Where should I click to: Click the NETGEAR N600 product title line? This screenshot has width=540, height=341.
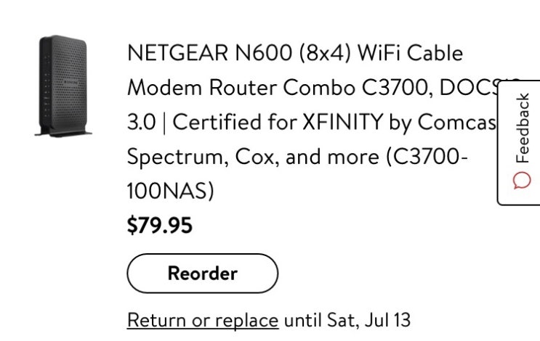[x=295, y=53]
